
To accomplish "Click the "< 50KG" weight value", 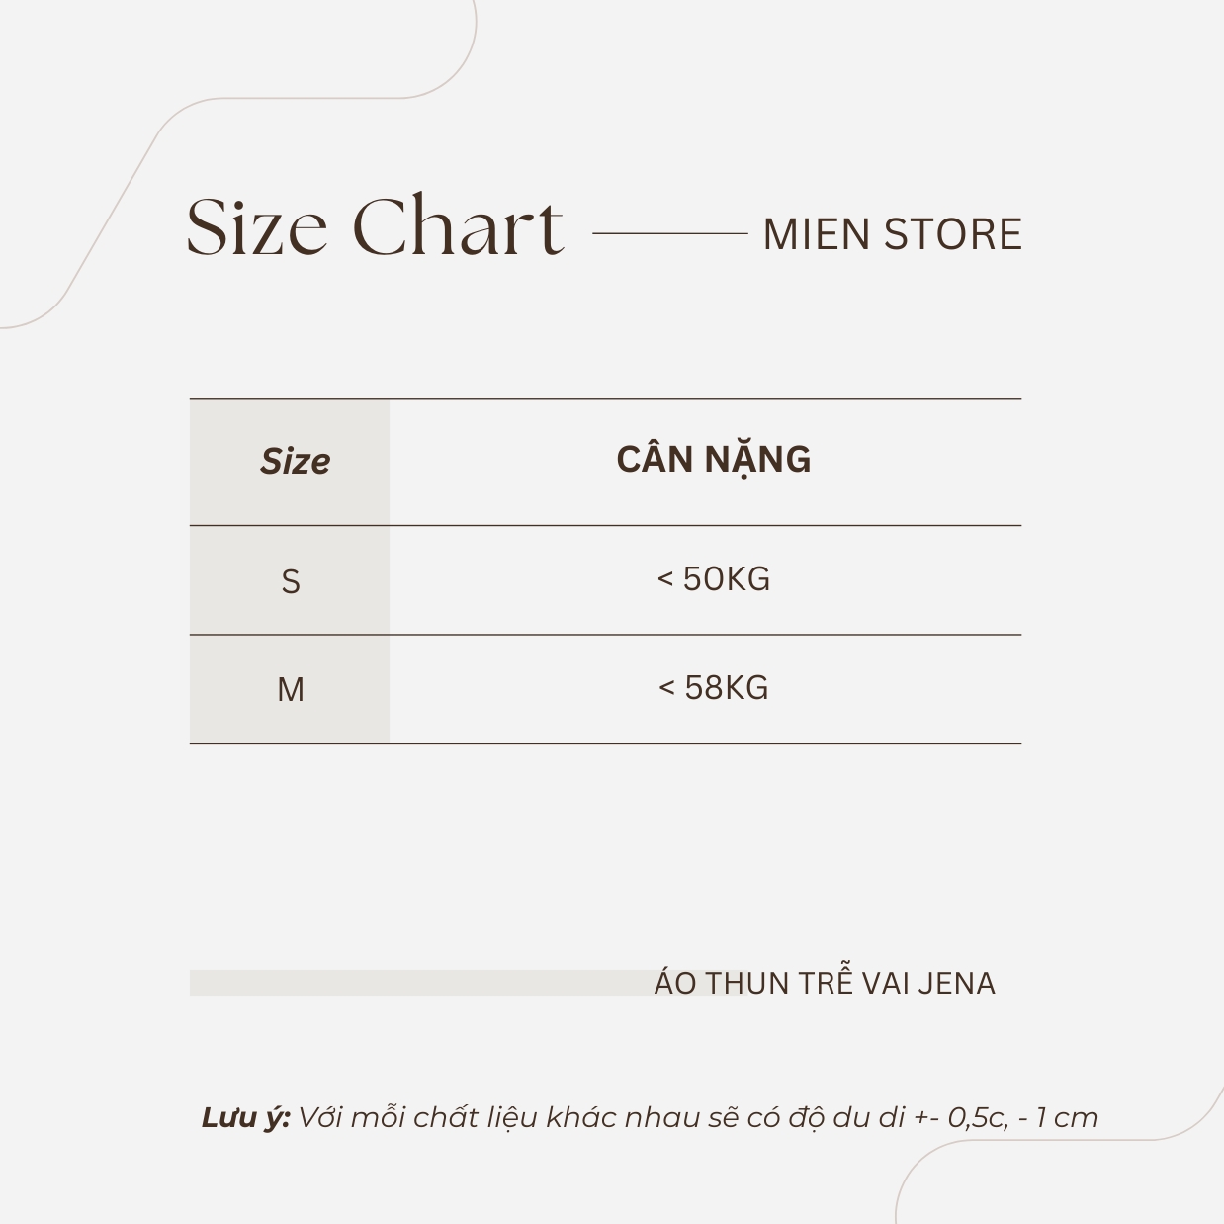I will click(x=713, y=579).
